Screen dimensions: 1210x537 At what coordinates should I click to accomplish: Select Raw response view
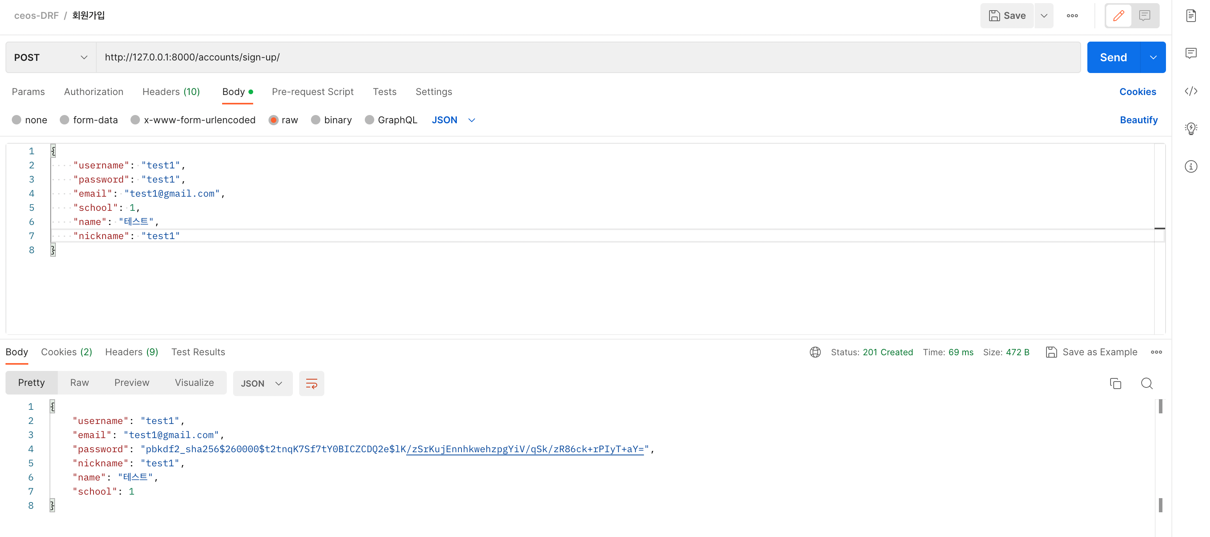coord(79,383)
